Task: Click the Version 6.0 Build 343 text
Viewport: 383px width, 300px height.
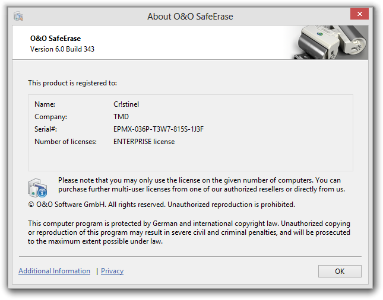Action: point(62,49)
